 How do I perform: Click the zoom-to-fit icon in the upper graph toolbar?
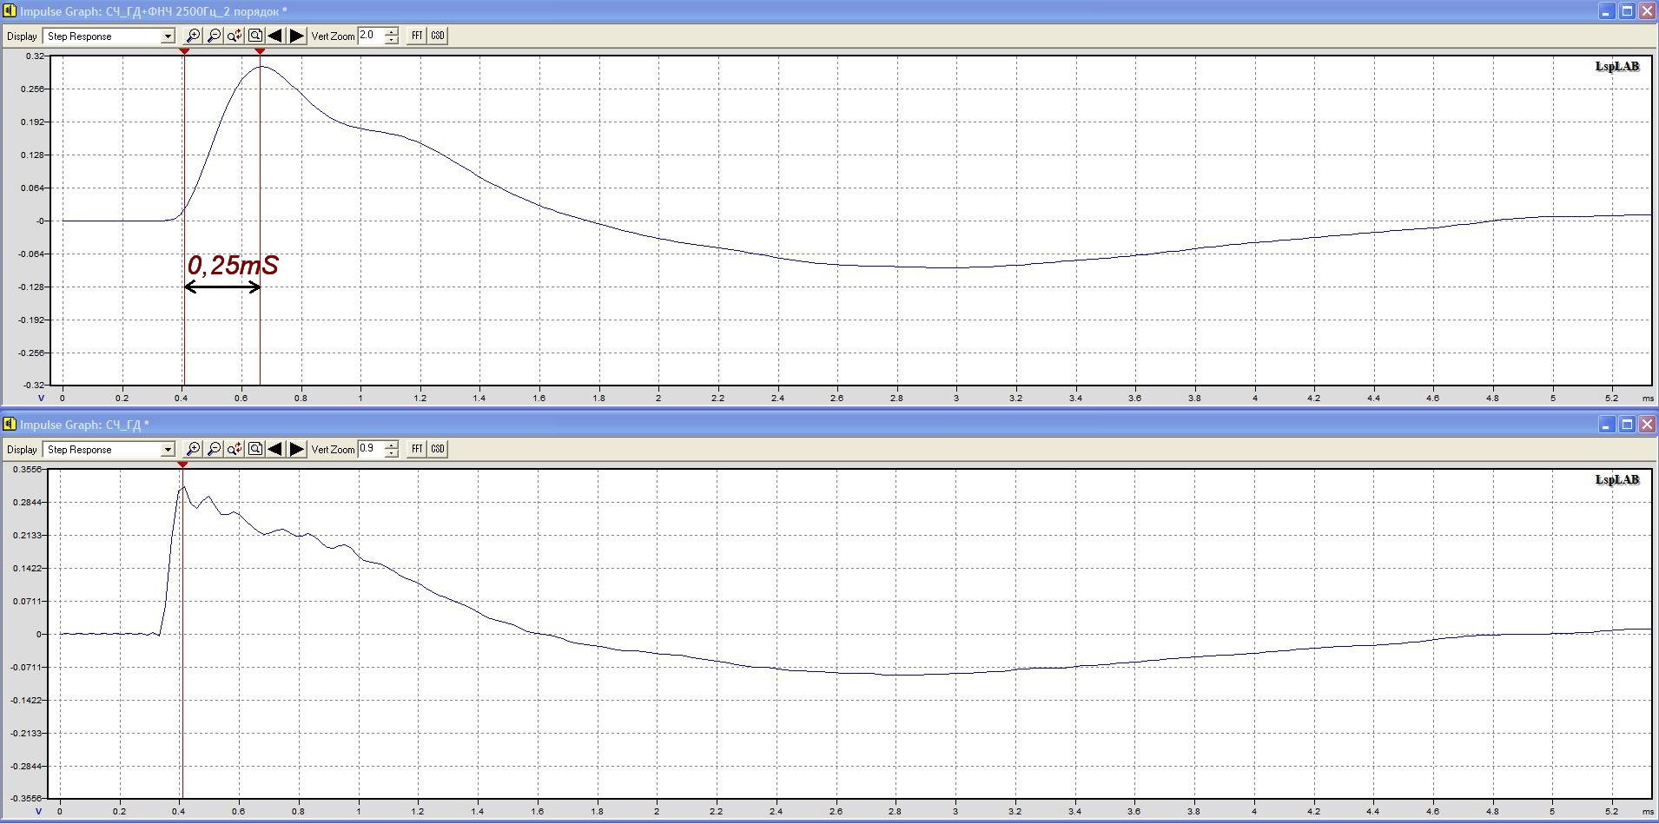255,36
